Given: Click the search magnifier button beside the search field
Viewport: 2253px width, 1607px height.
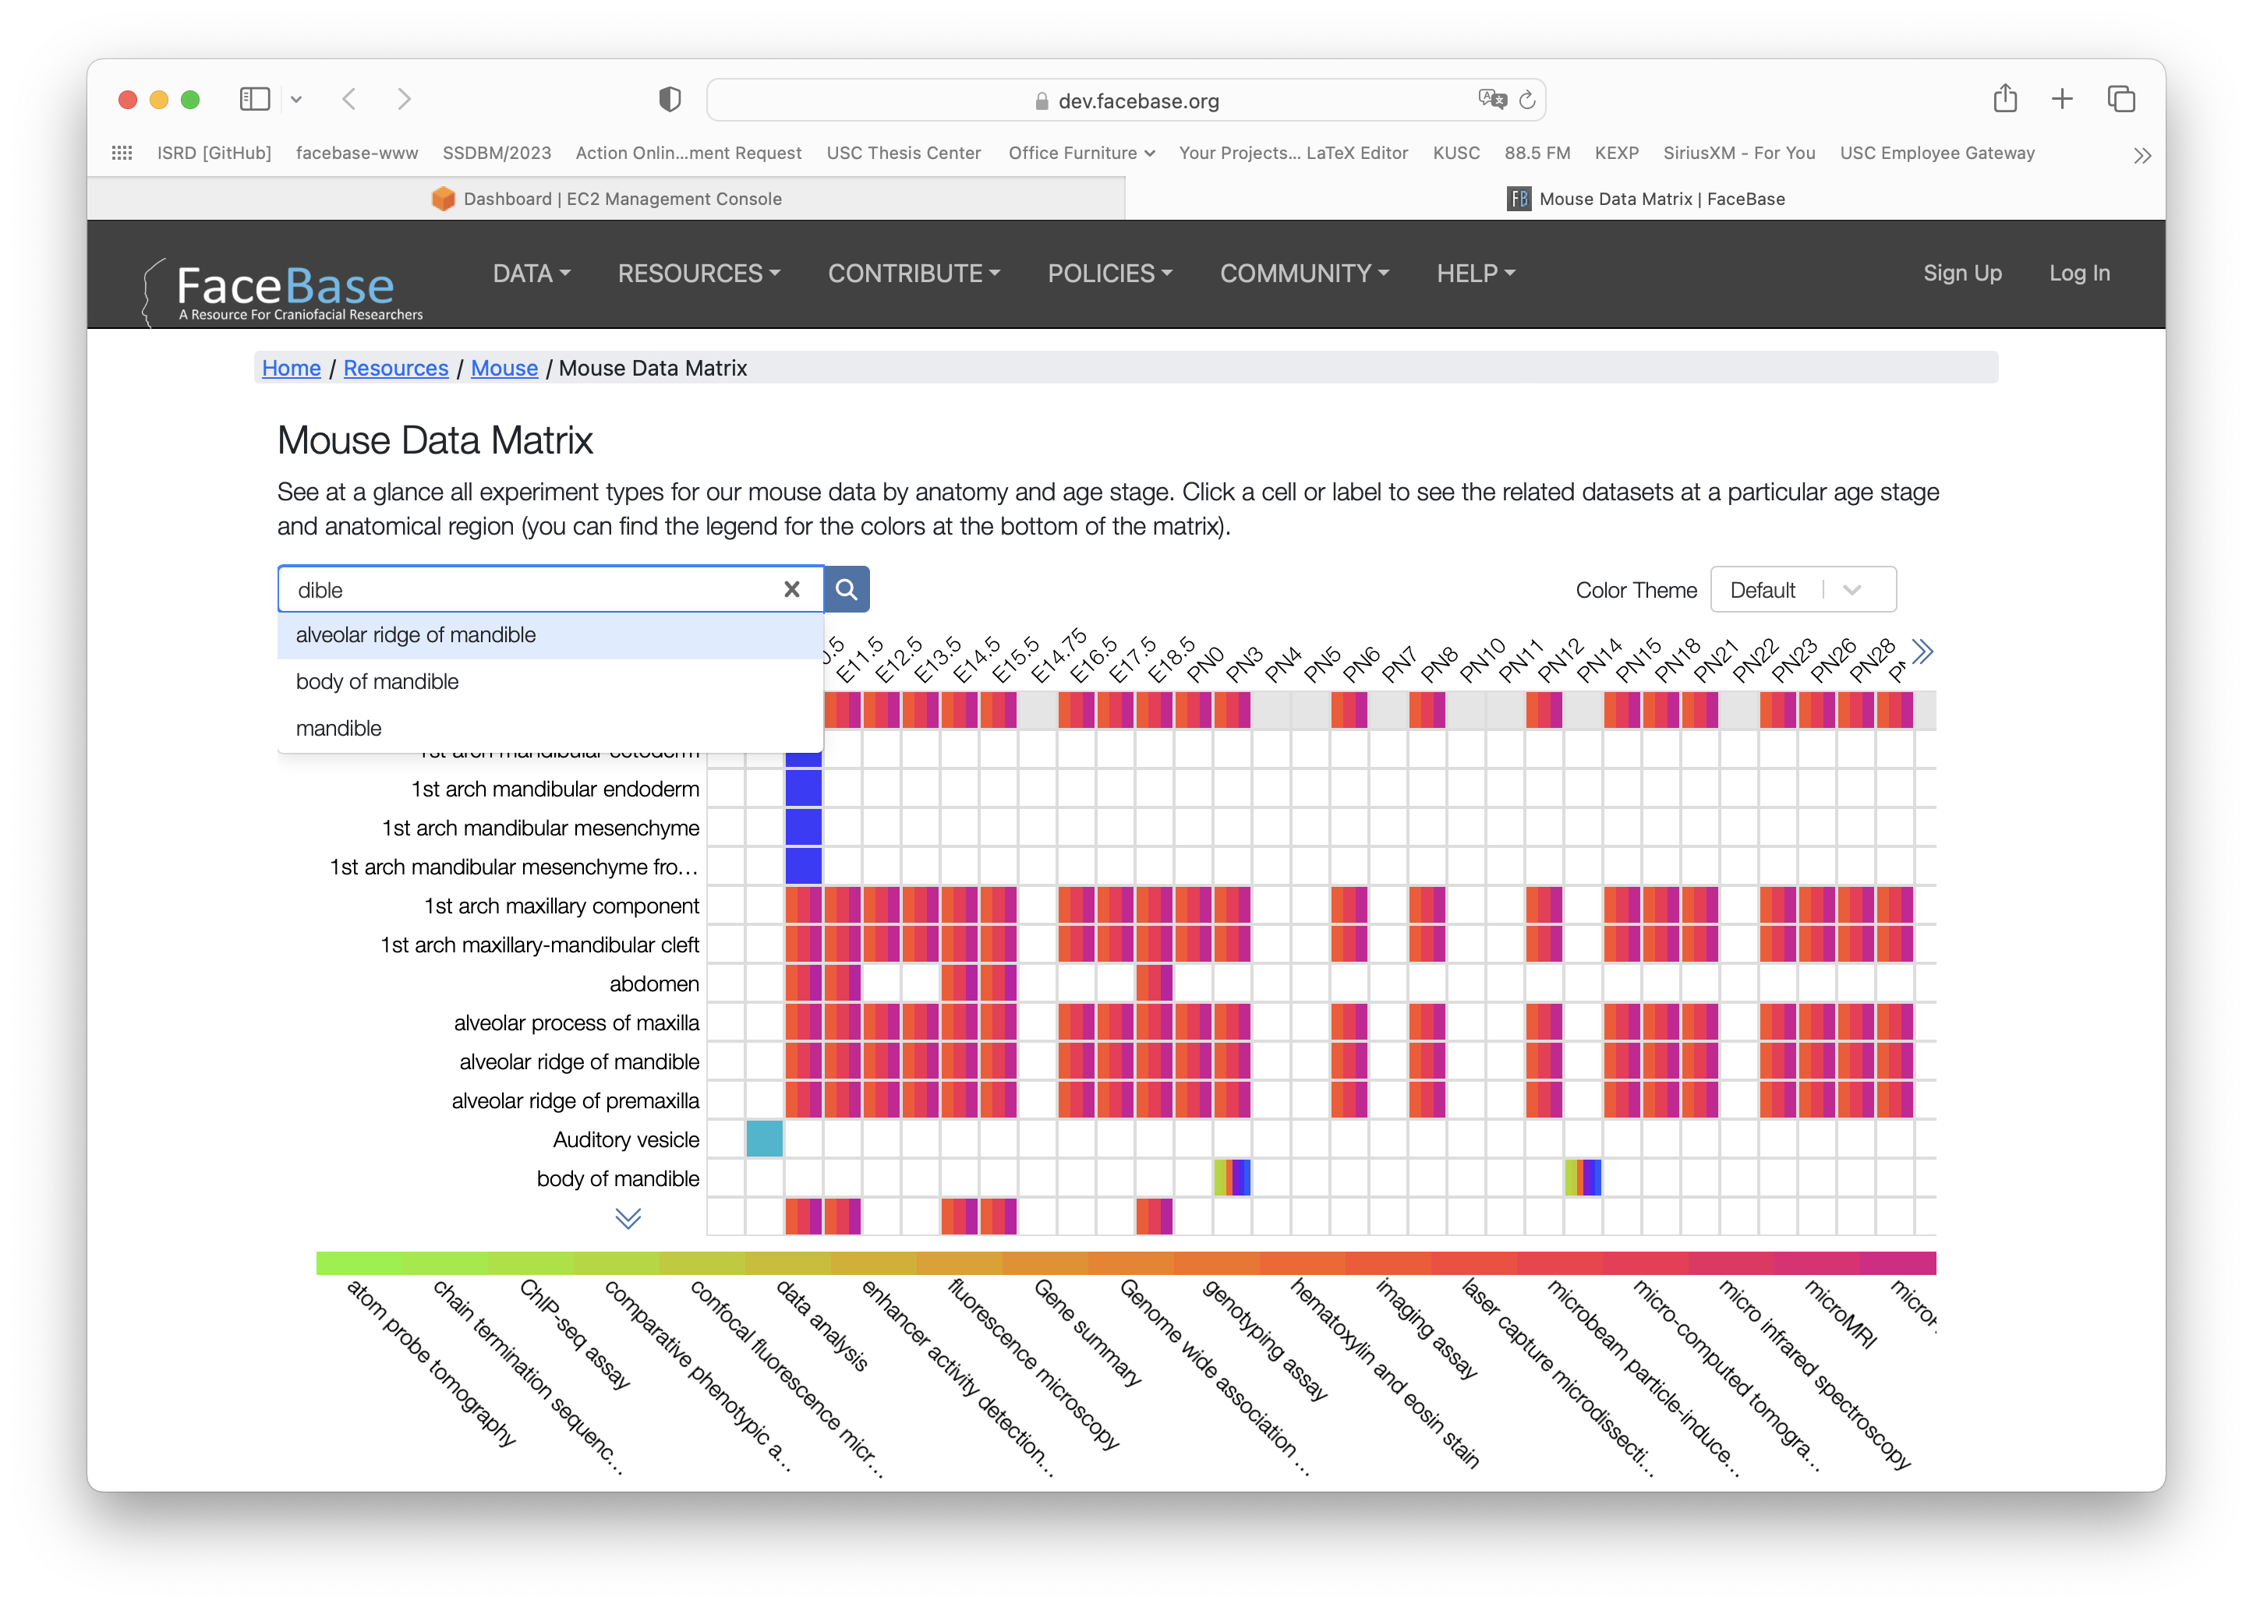Looking at the screenshot, I should [847, 588].
